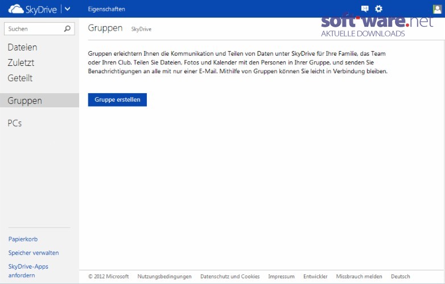The height and width of the screenshot is (284, 445).
Task: Open Speicher verwalten link
Action: (34, 253)
